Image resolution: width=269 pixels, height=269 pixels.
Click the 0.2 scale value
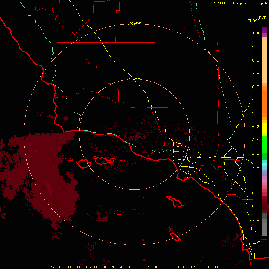point(256,193)
